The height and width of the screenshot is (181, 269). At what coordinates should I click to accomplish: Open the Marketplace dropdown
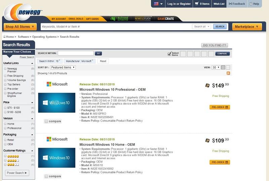[x=247, y=27]
